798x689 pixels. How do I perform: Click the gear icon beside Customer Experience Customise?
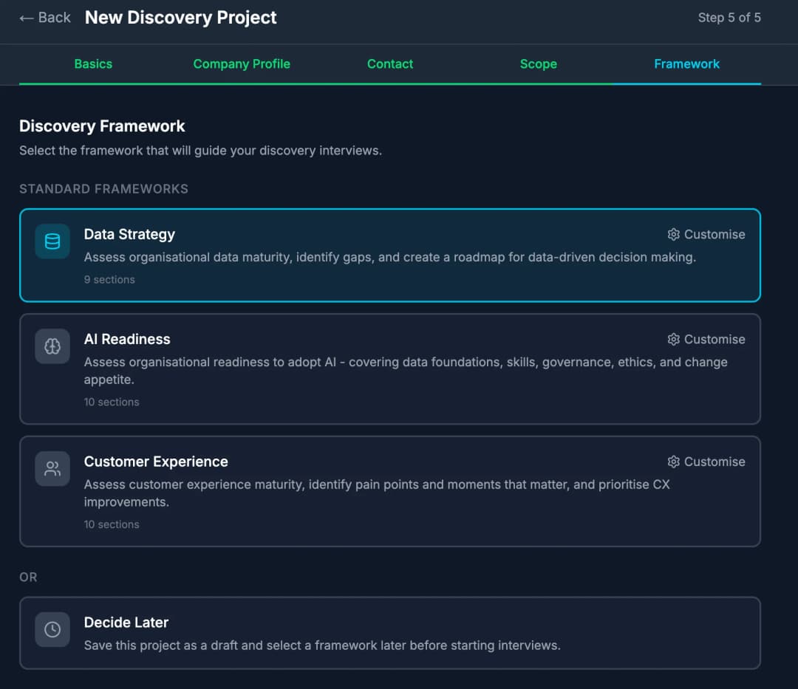tap(673, 462)
